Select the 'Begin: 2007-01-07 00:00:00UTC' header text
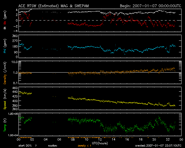Viewport: 185px width, 148px height. pyautogui.click(x=150, y=6)
